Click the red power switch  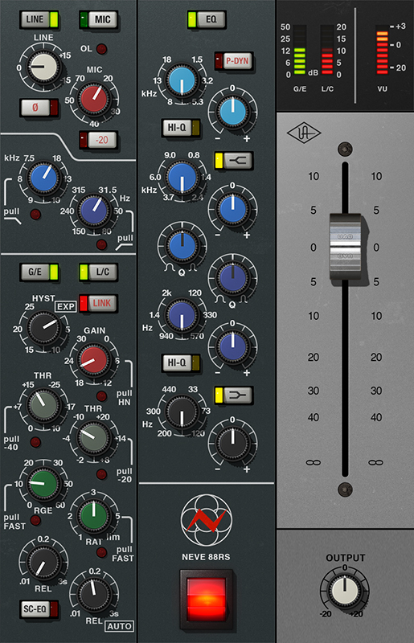click(x=207, y=599)
